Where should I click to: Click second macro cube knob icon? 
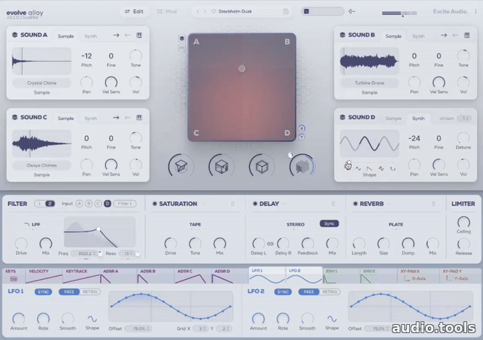coord(221,167)
